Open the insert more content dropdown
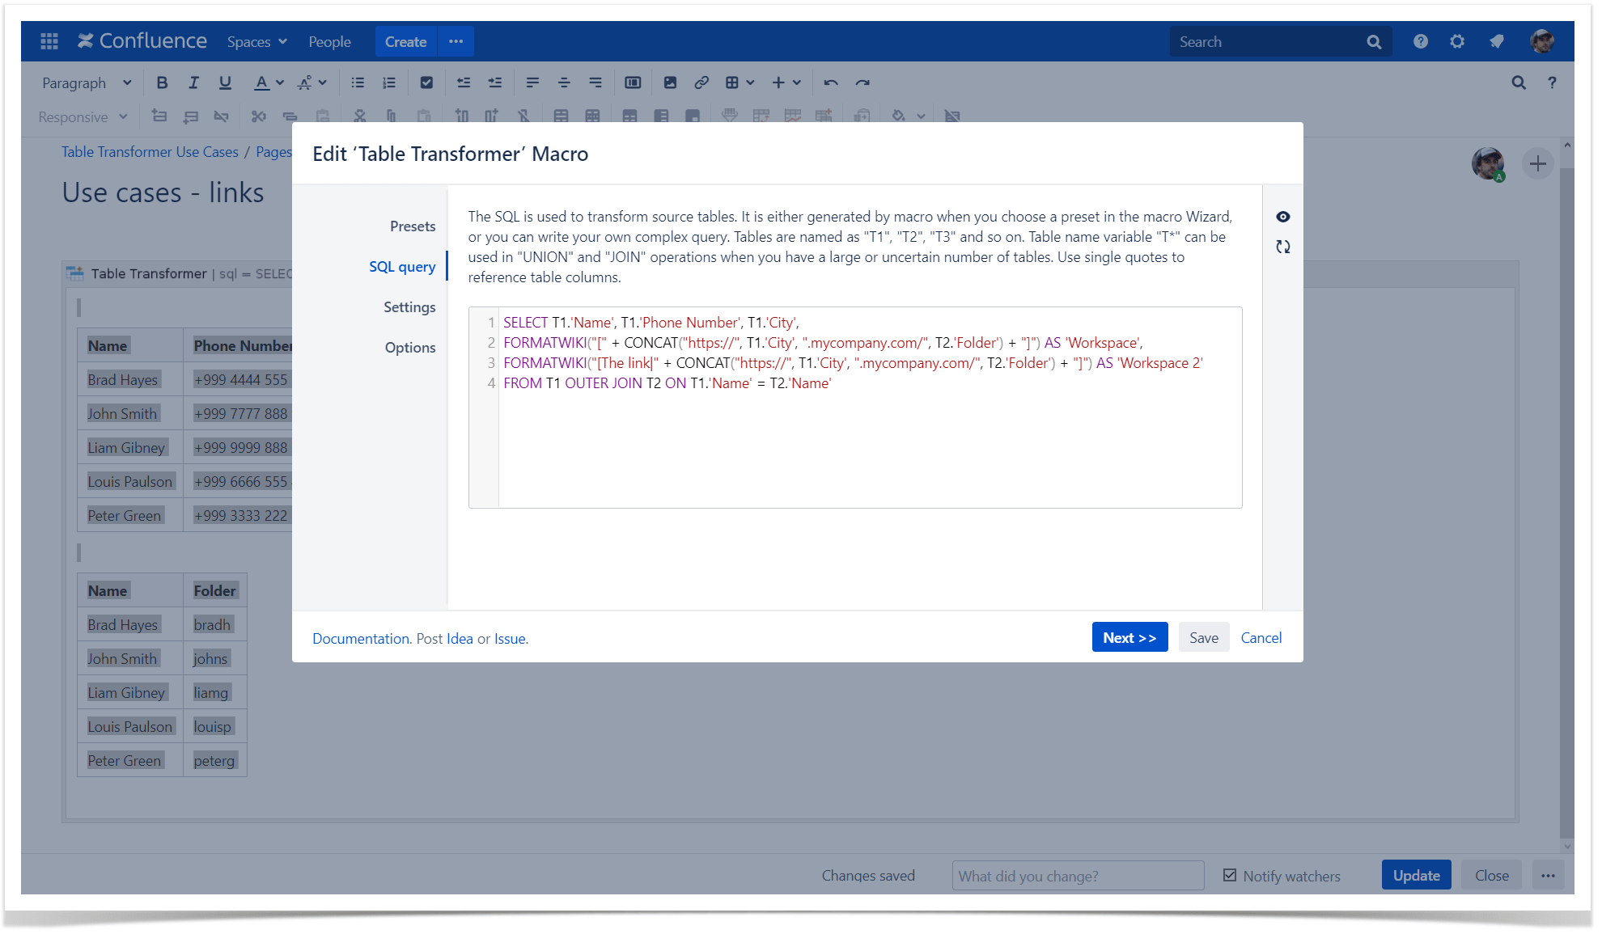Viewport: 1602px width, 934px height. click(x=786, y=82)
